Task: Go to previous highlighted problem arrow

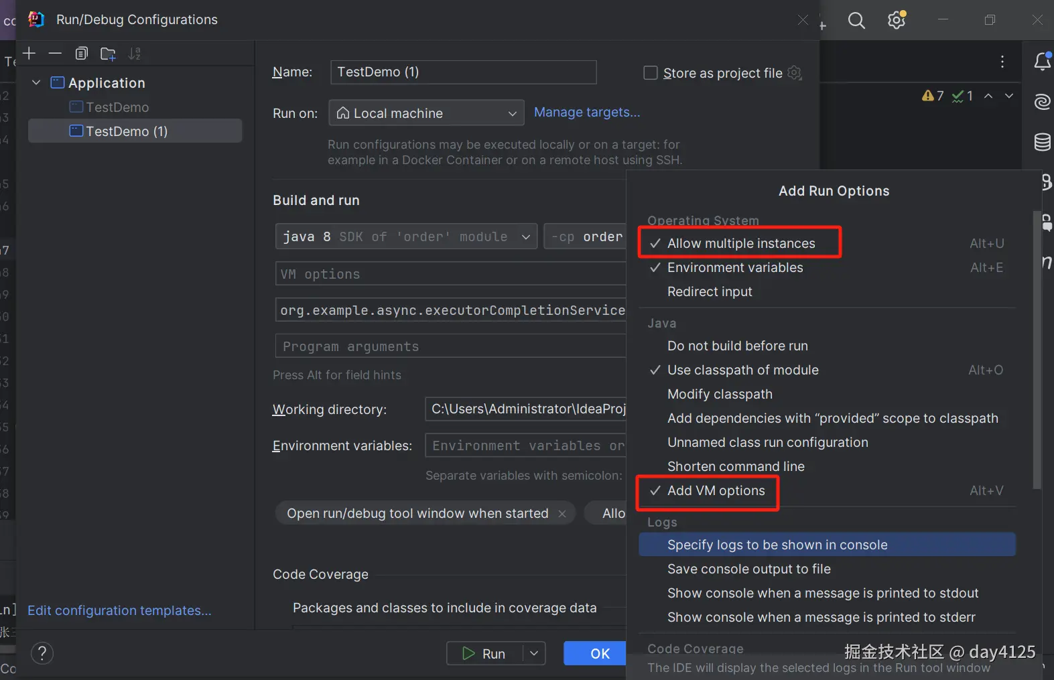Action: pos(988,96)
